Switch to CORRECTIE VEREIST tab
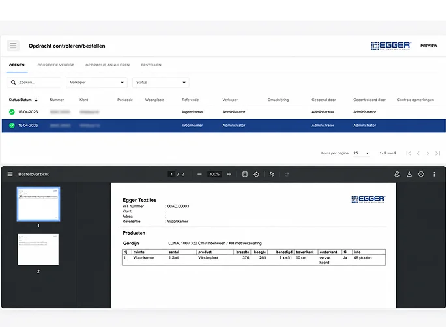Image resolution: width=447 pixels, height=335 pixels. tap(55, 65)
